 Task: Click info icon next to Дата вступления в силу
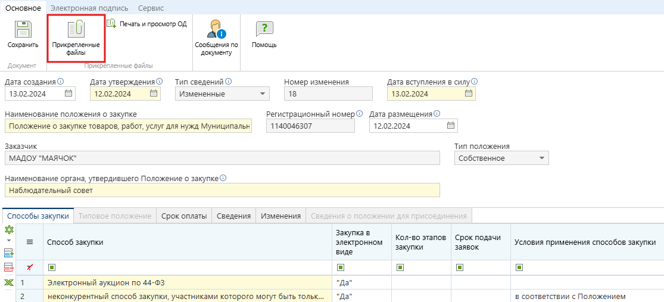475,82
